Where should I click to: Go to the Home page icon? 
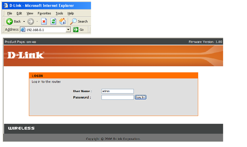[63, 21]
